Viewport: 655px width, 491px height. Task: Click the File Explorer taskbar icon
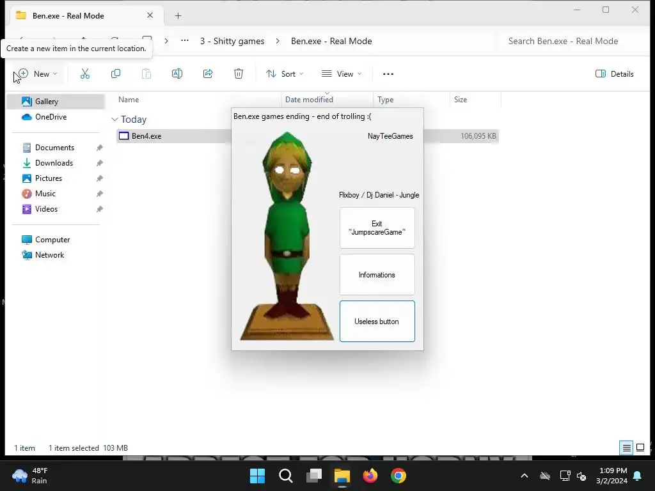coord(342,476)
